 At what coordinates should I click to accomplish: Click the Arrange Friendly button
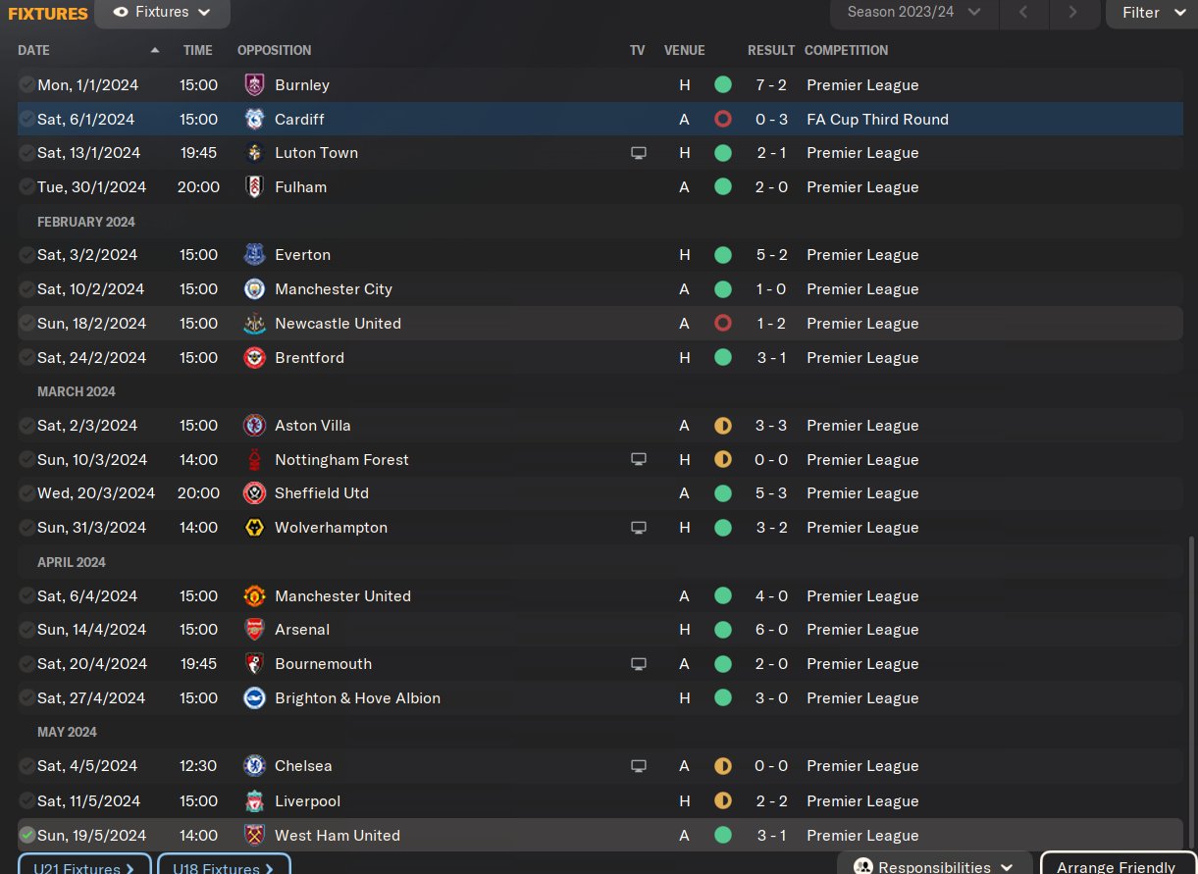[x=1116, y=866]
